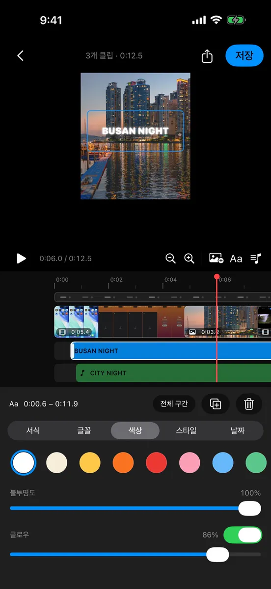Add a photo or media clip

(216, 258)
